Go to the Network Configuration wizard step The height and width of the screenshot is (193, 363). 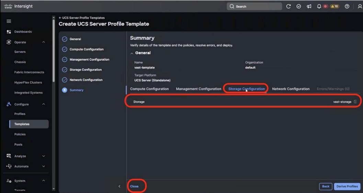click(86, 80)
